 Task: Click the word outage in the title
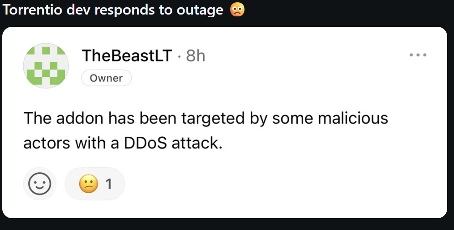coord(200,10)
